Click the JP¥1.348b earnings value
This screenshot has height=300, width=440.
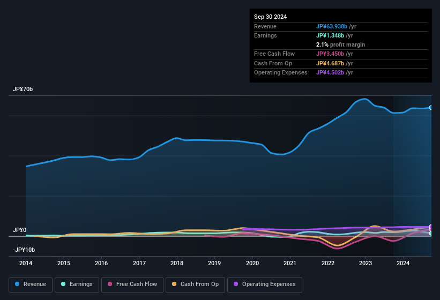[x=330, y=35]
